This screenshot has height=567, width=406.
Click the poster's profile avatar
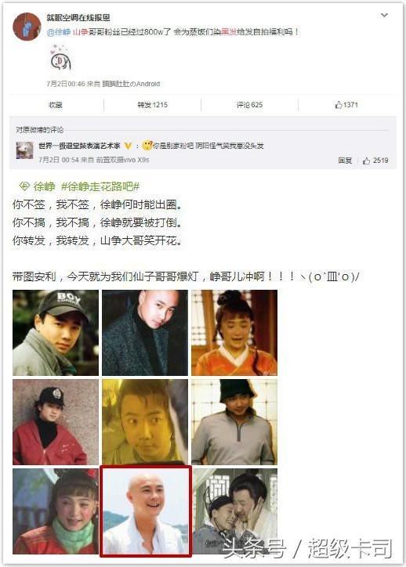click(27, 27)
